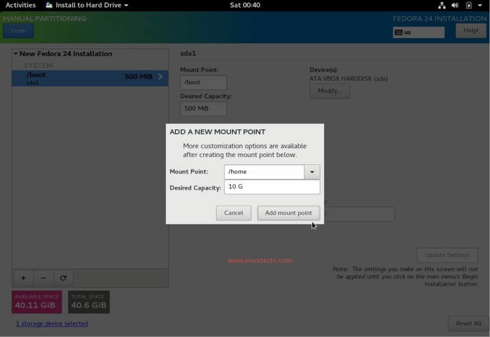The width and height of the screenshot is (490, 337).
Task: Click the Modify... devices button
Action: point(330,91)
